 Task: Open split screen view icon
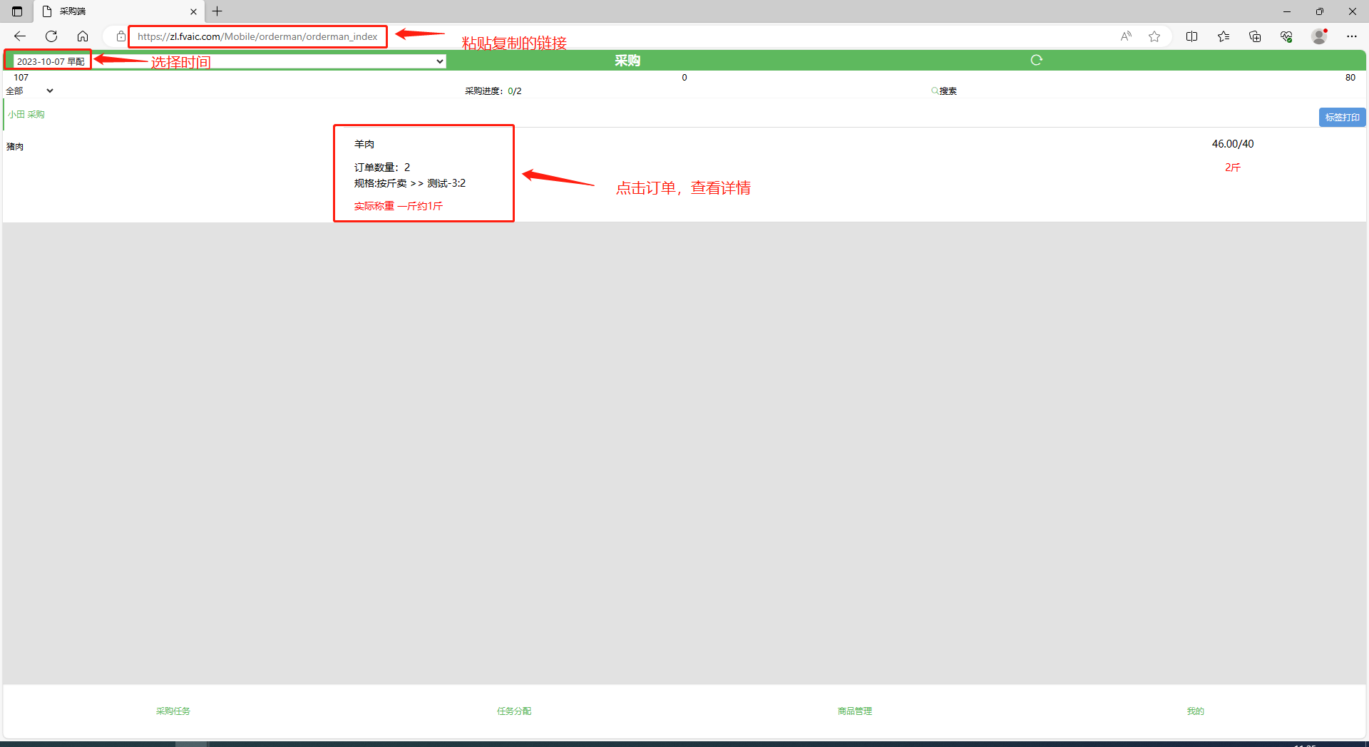pos(1191,36)
